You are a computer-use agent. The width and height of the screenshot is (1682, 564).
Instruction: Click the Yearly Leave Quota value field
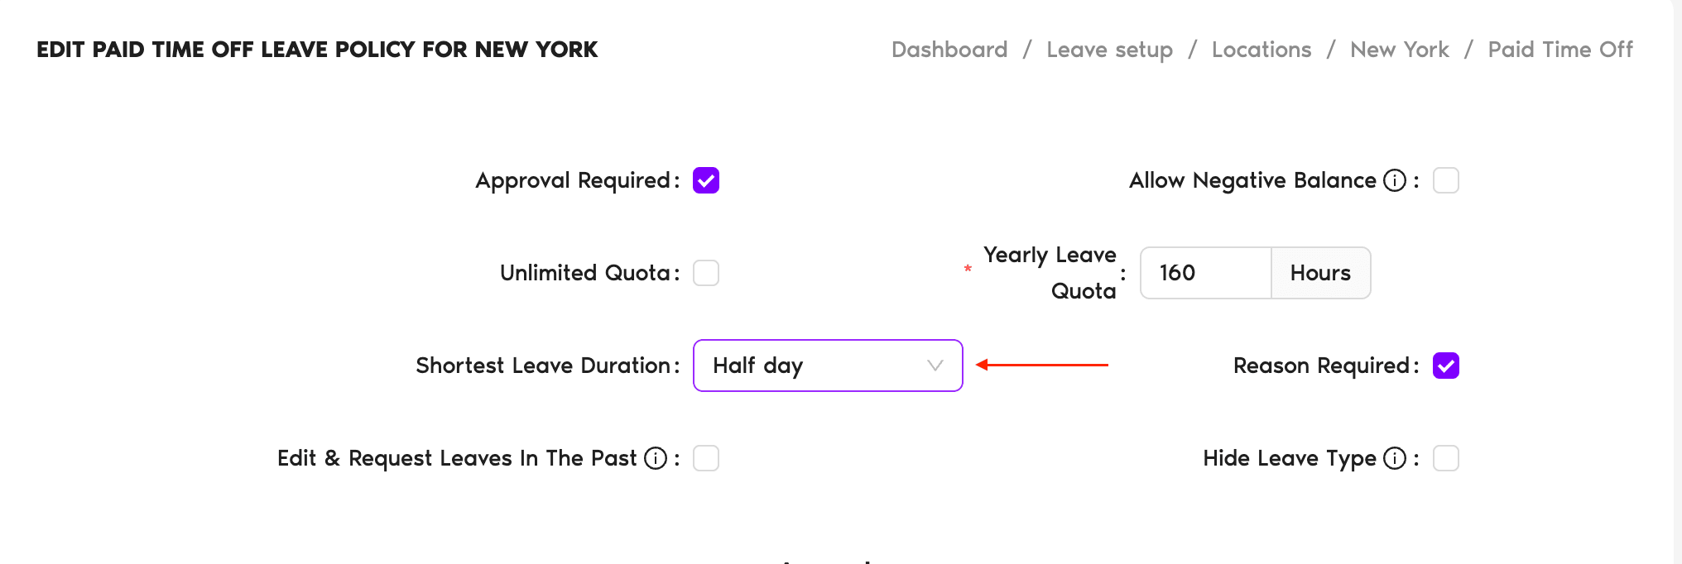click(1205, 273)
